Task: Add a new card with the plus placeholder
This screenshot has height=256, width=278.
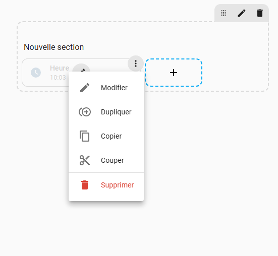Action: coord(174,73)
